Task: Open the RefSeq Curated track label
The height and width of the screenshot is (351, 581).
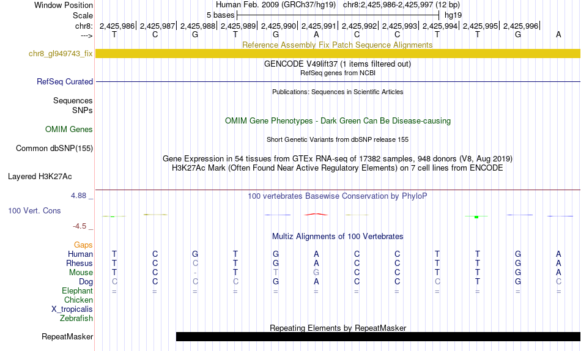Action: [65, 81]
